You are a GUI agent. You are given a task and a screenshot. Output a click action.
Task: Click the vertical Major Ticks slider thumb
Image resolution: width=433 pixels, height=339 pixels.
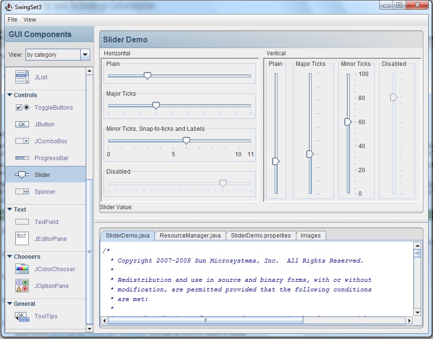[310, 154]
